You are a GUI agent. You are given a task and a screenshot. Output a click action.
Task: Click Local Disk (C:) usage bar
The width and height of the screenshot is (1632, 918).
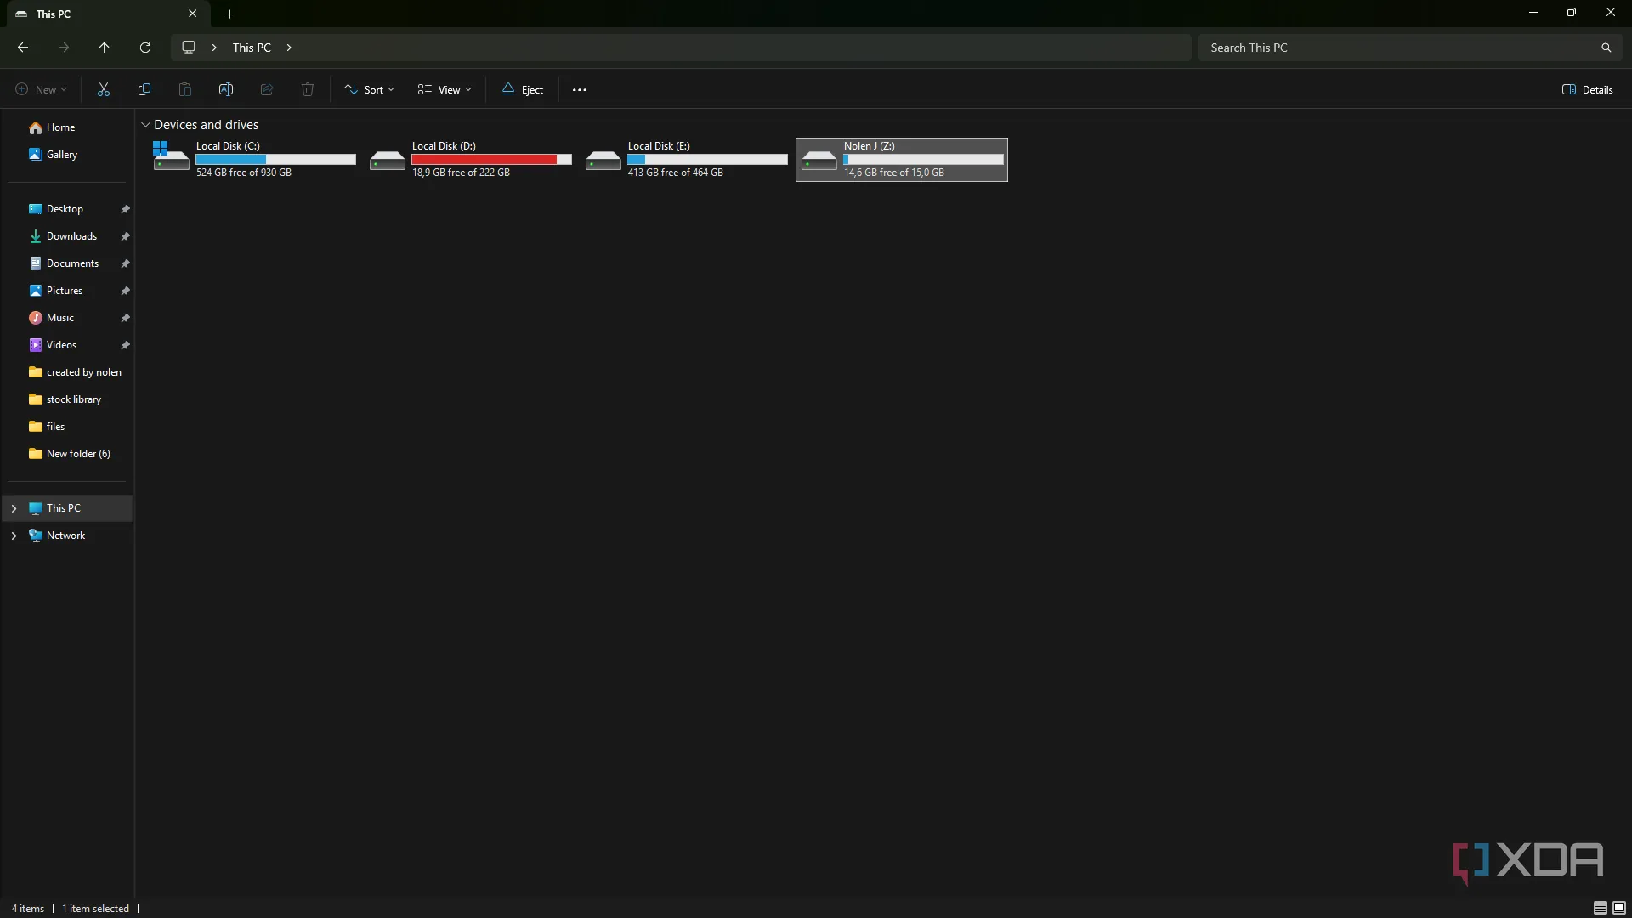click(x=275, y=160)
